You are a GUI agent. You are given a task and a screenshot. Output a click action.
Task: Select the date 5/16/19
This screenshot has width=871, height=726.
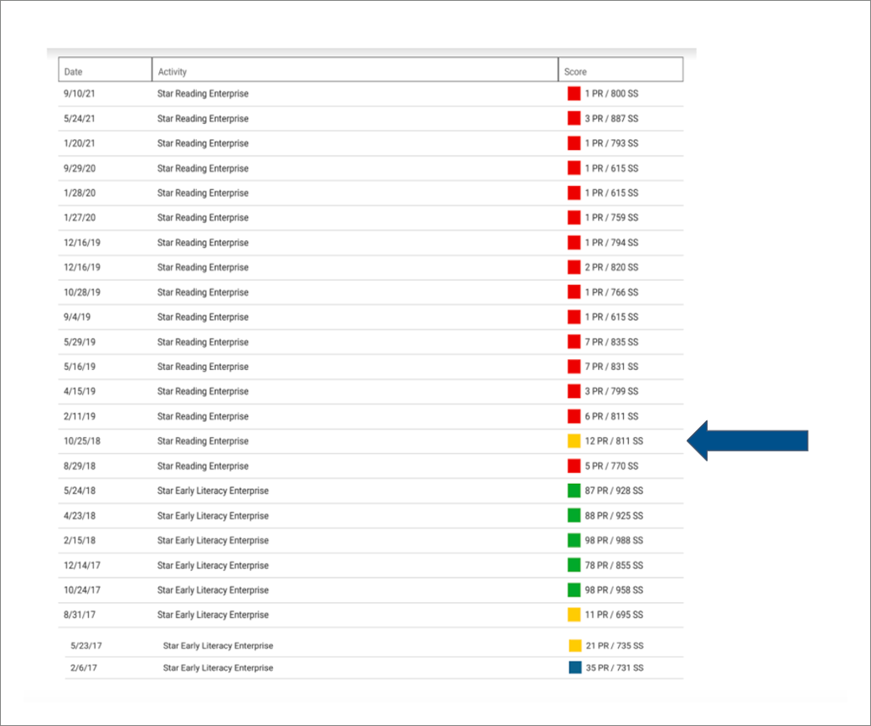click(80, 367)
